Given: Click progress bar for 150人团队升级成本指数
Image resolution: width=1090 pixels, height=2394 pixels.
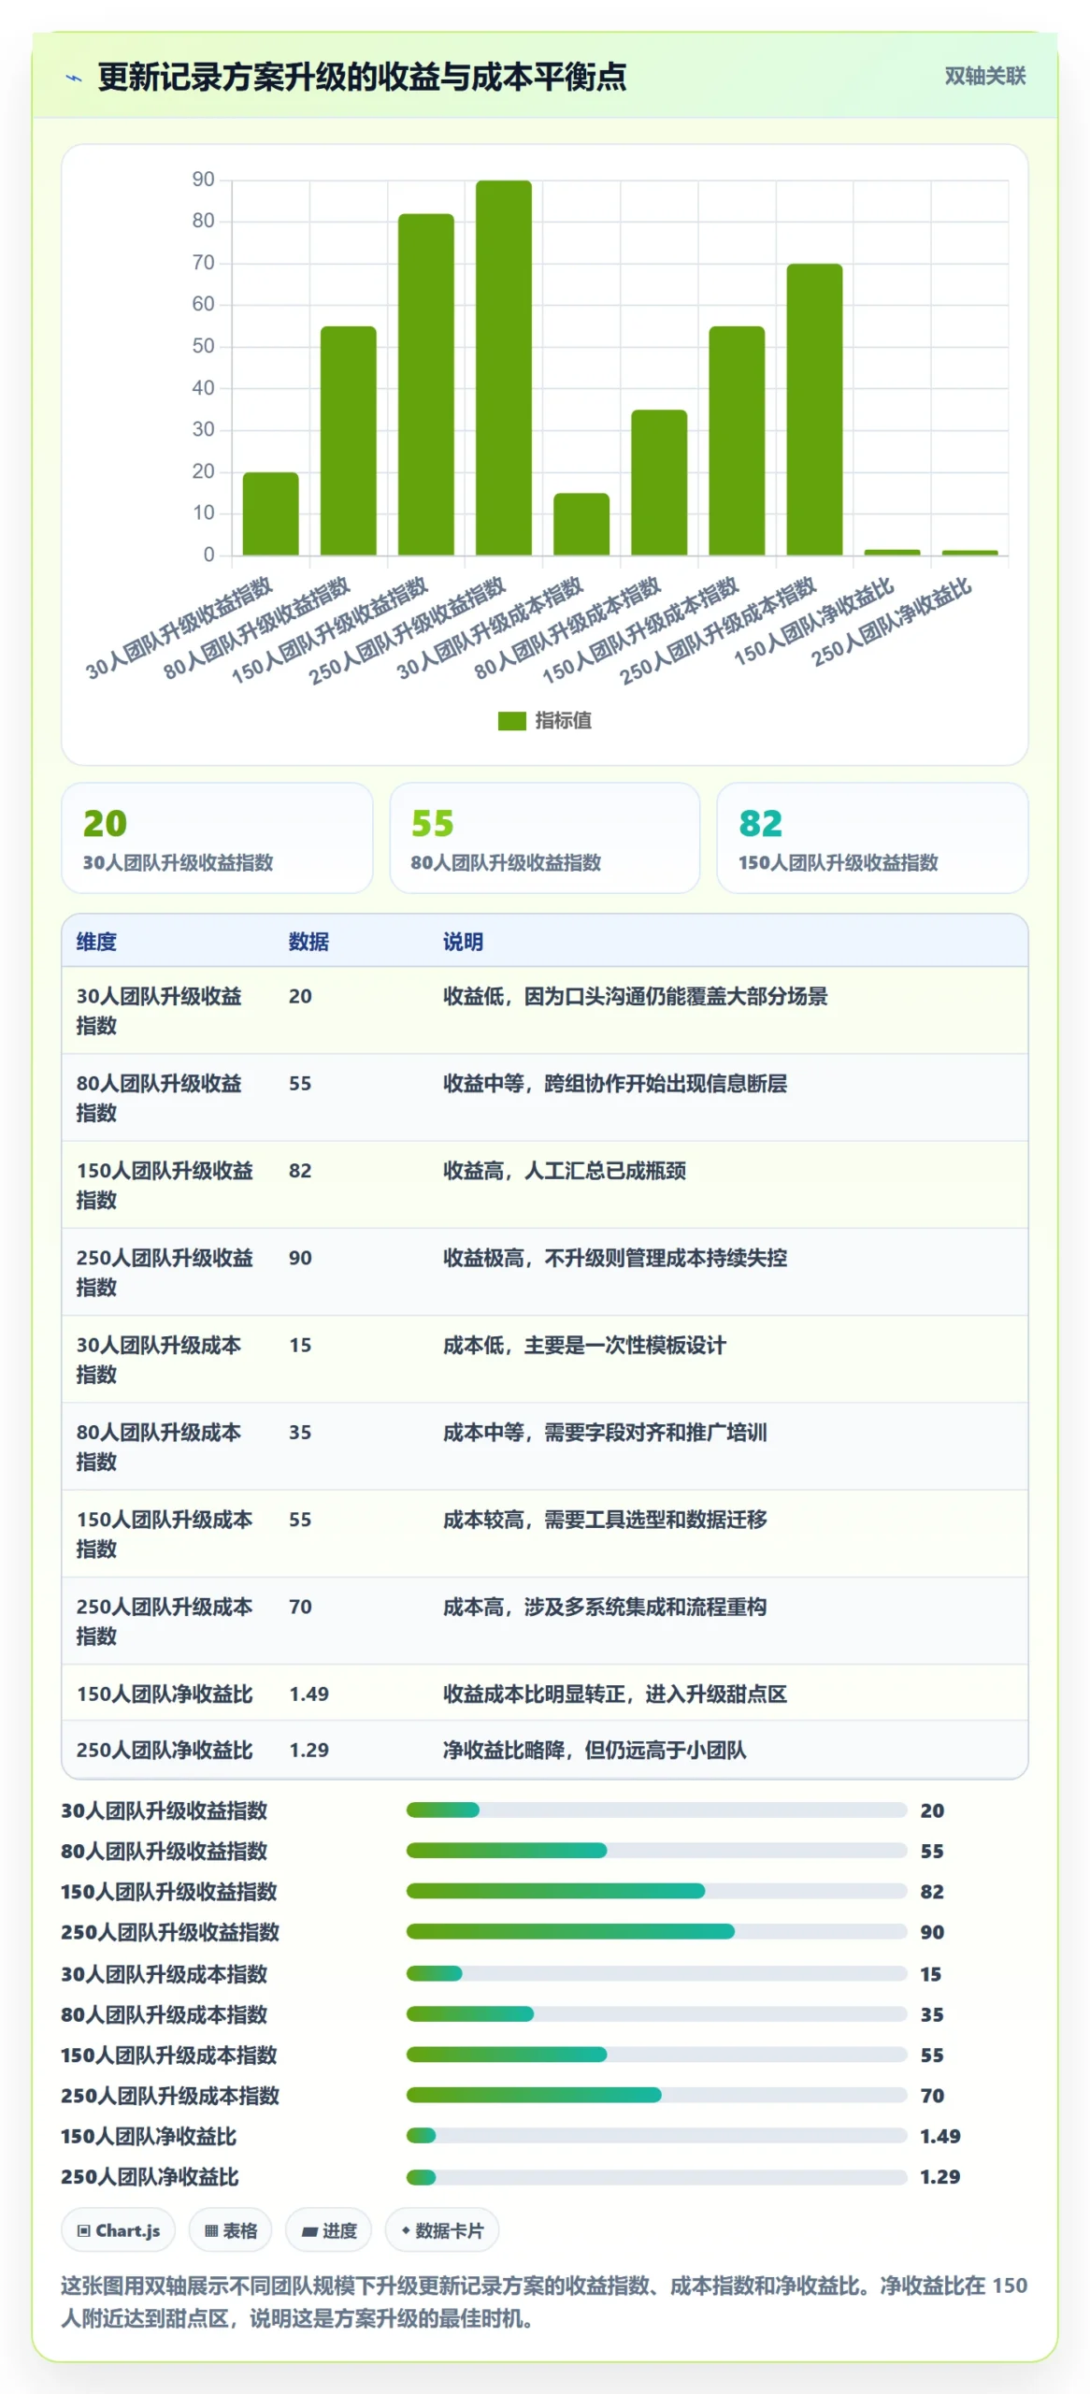Looking at the screenshot, I should pos(656,2055).
